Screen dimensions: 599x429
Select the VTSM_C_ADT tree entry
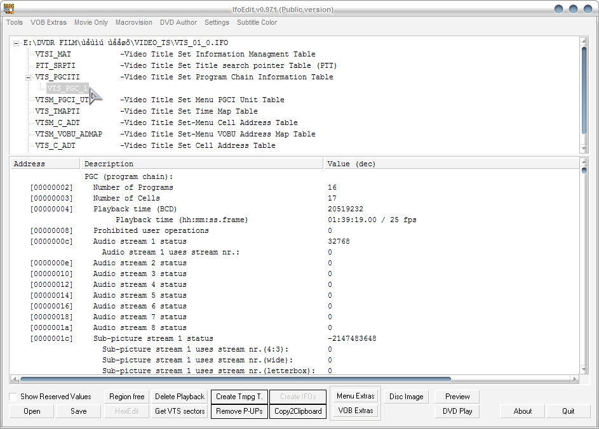pyautogui.click(x=57, y=123)
